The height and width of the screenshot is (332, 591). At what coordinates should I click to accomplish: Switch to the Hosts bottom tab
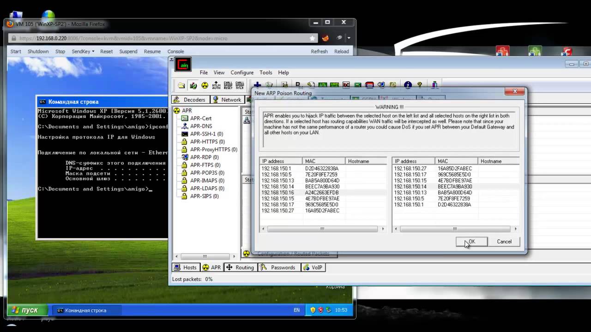pos(185,267)
